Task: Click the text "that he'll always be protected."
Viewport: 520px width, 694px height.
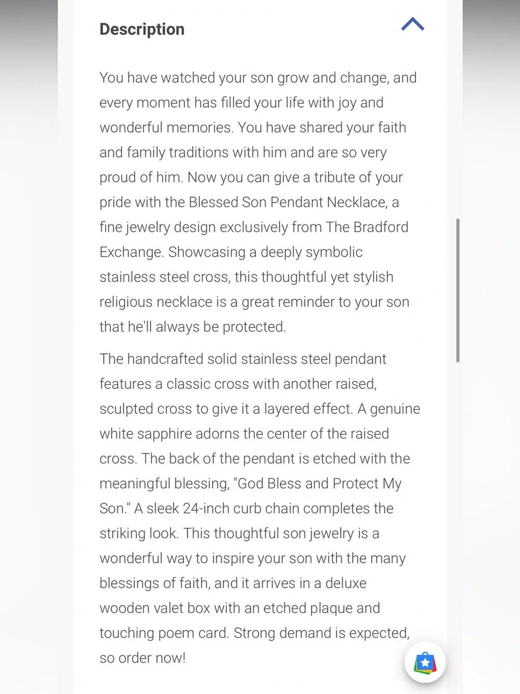Action: (x=193, y=327)
